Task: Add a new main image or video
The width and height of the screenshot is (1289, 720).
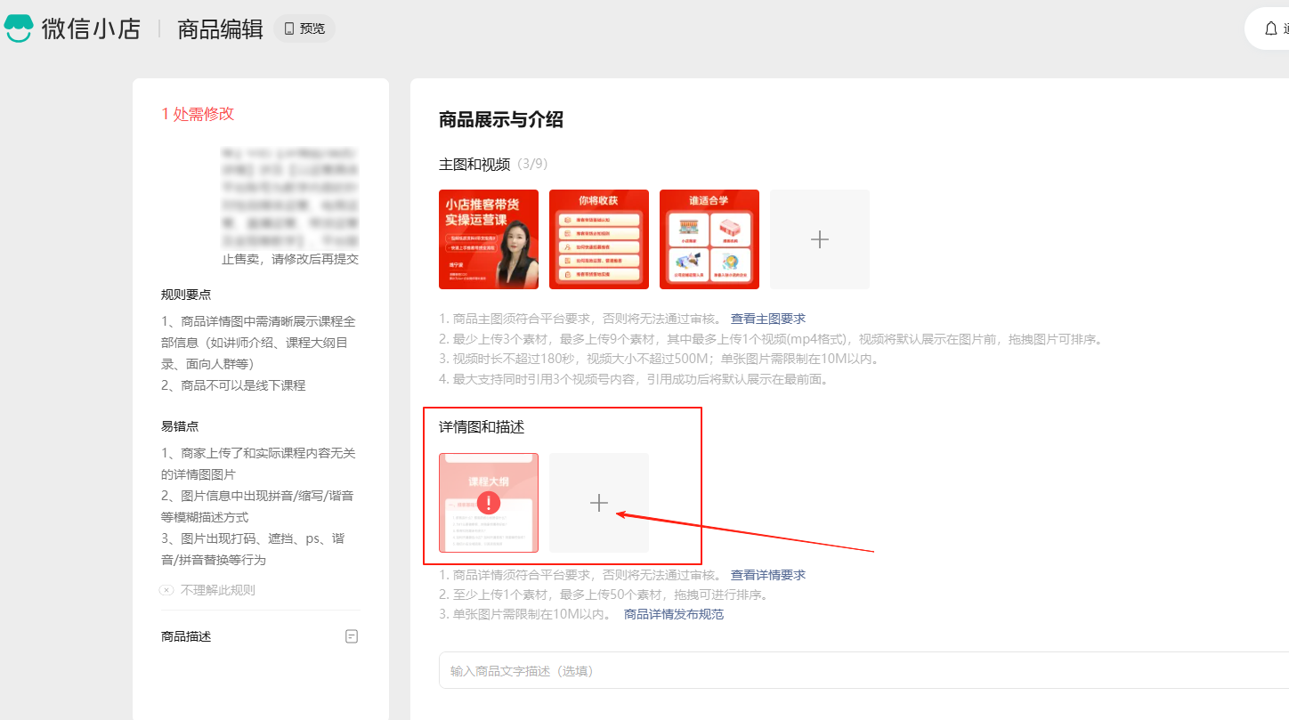Action: (820, 239)
